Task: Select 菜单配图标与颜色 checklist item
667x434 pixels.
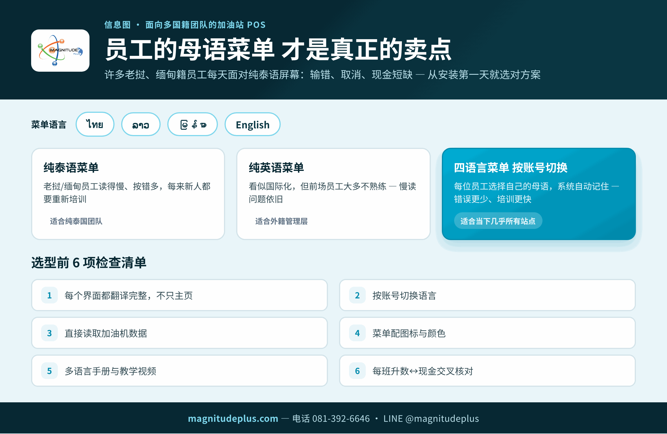Action: (487, 333)
